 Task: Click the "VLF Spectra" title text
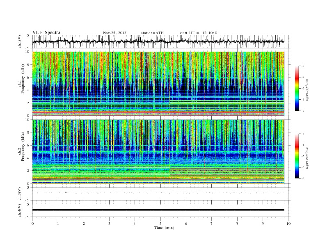[46, 32]
